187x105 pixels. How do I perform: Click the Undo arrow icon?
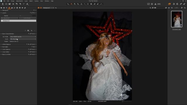pos(20,4)
